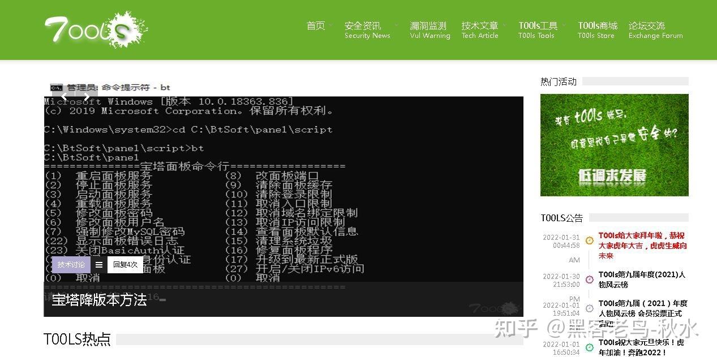Expand the 技术文章 dropdown arrow
Image resolution: width=717 pixels, height=357 pixels.
point(504,25)
